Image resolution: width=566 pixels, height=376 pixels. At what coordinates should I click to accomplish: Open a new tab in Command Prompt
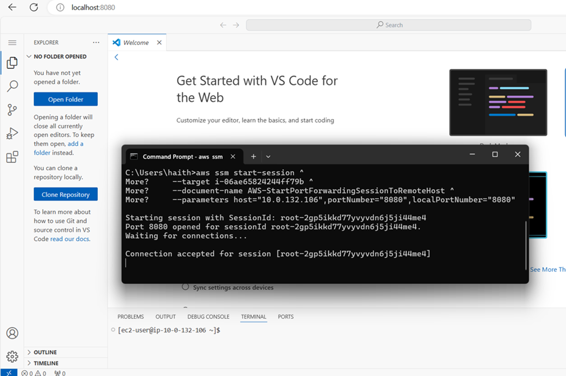(x=254, y=156)
